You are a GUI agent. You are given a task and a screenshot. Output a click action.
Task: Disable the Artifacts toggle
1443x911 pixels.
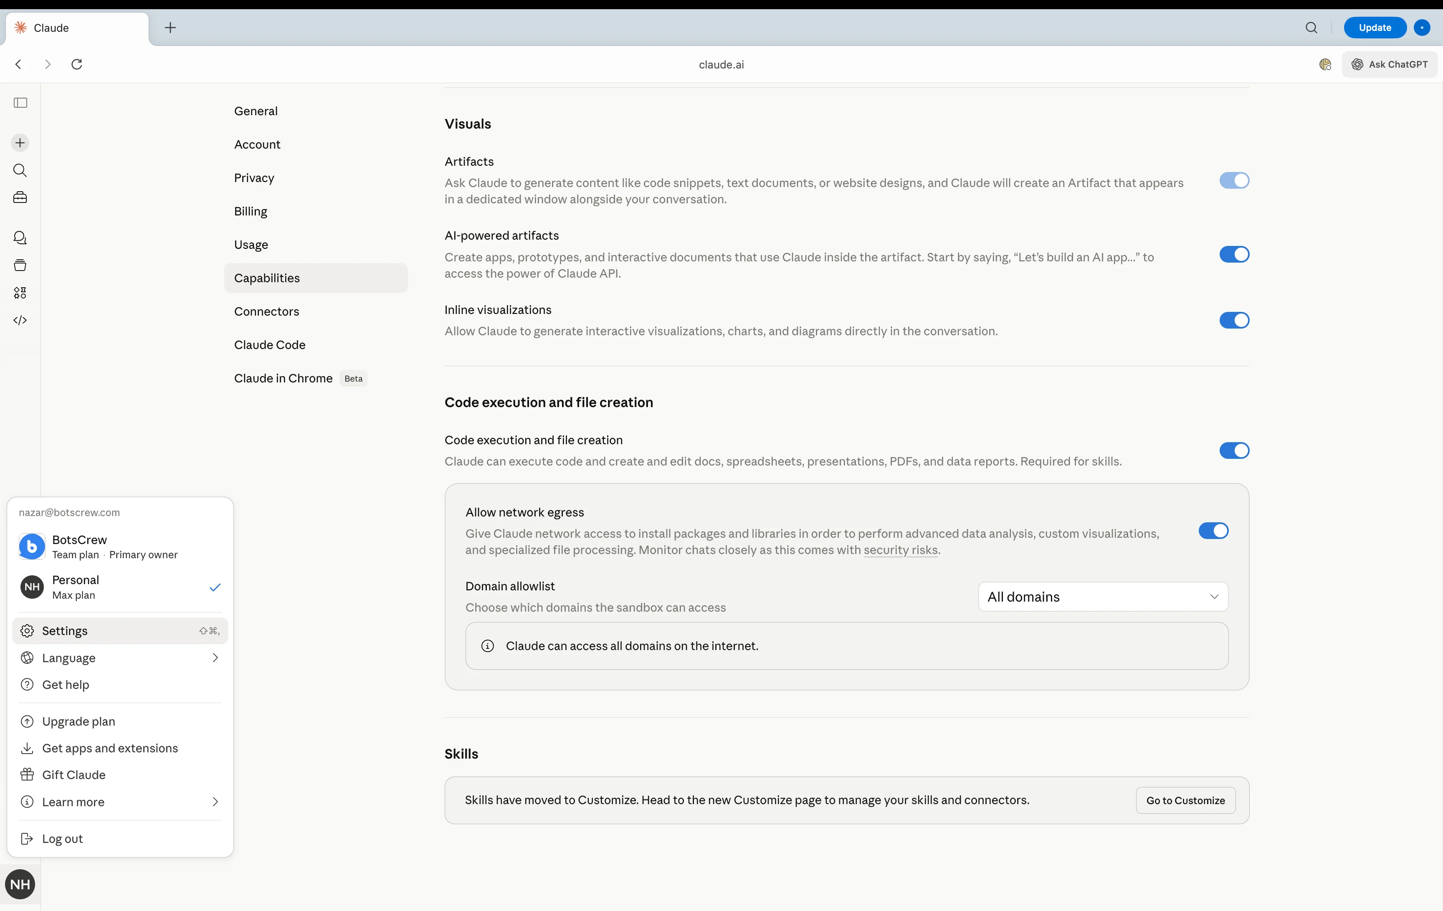pyautogui.click(x=1234, y=180)
